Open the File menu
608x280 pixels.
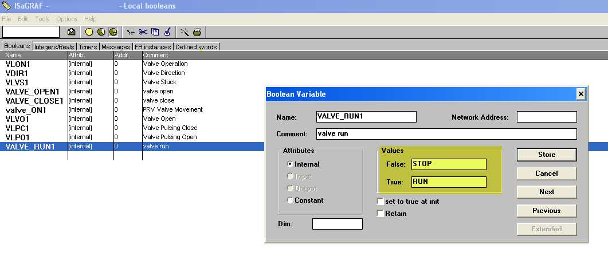[x=7, y=19]
